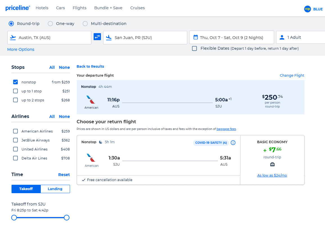This screenshot has height=228, width=325.
Task: Switch time filter to Landing
Action: click(55, 189)
